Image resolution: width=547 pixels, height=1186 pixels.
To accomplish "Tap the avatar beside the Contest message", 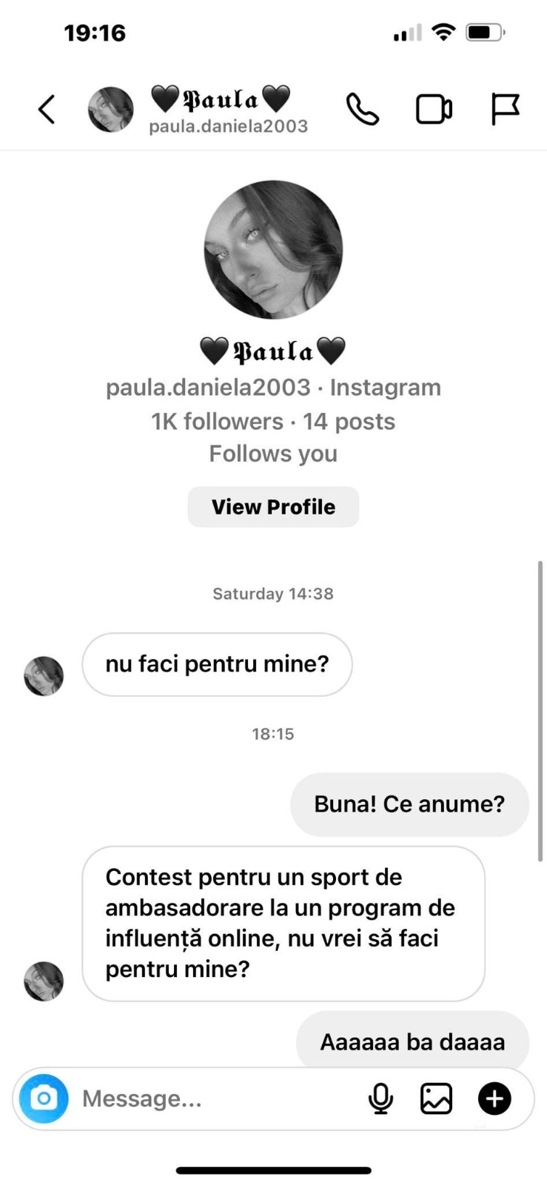I will pyautogui.click(x=44, y=981).
